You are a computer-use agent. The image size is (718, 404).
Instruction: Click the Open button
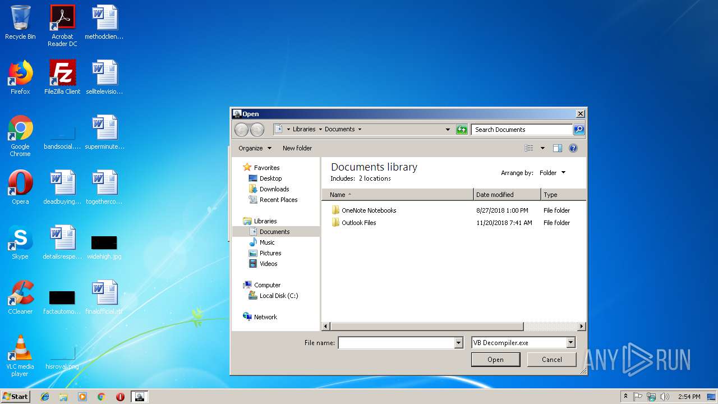[x=495, y=360]
